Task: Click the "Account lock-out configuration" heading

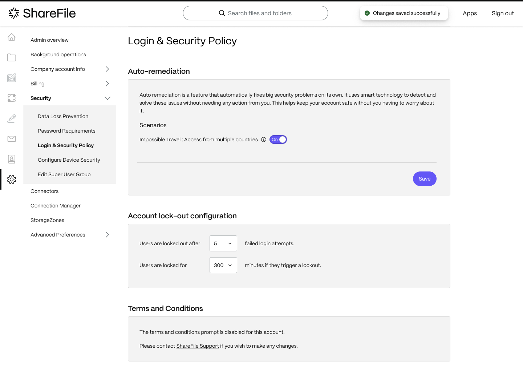Action: coord(182,216)
